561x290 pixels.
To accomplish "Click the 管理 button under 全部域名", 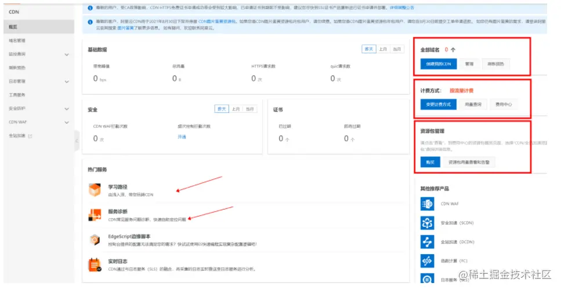I will 469,64.
